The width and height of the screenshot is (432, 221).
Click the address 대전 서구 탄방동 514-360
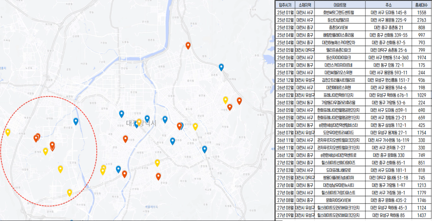[388, 58]
